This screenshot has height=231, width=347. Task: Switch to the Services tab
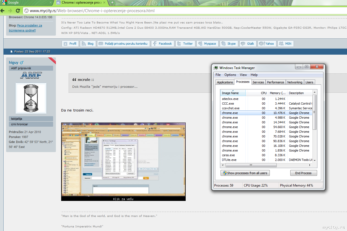coord(258,82)
